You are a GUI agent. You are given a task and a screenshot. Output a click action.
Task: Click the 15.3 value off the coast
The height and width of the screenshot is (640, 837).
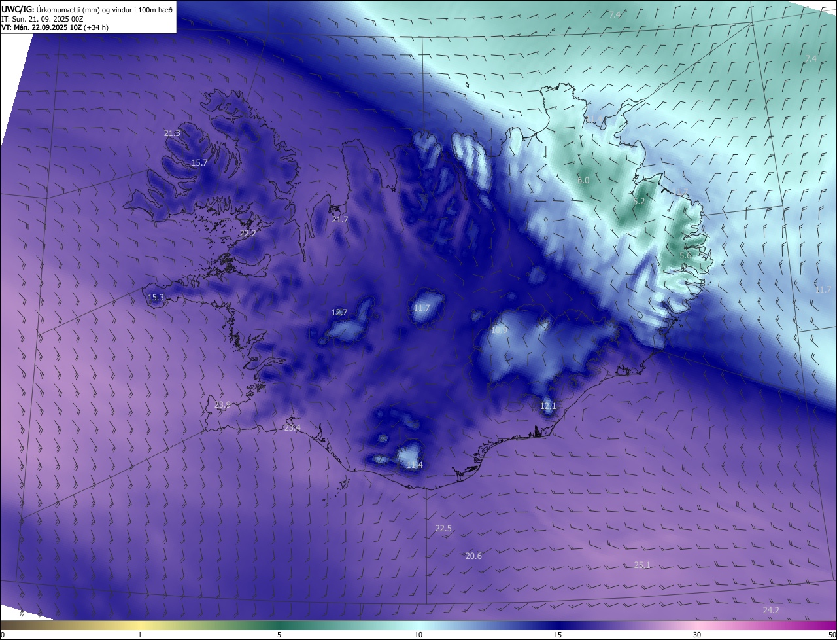[x=156, y=297]
